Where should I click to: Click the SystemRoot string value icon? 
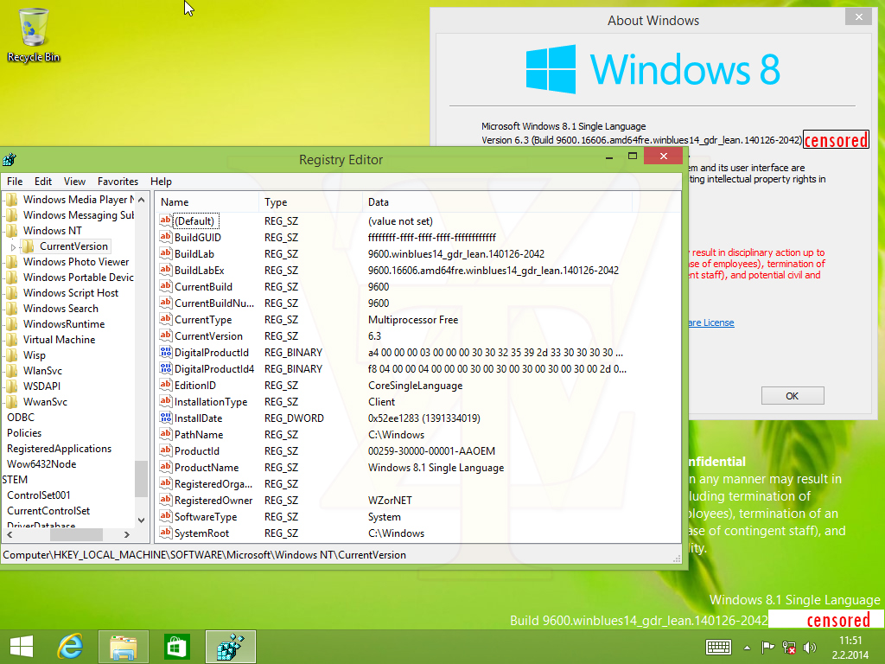coord(165,533)
